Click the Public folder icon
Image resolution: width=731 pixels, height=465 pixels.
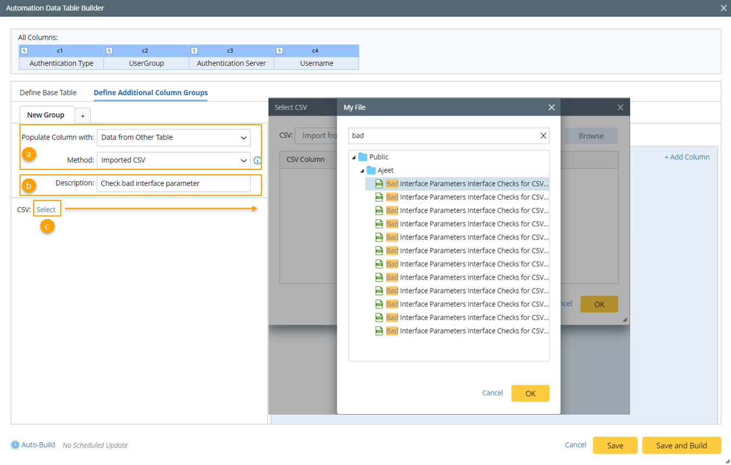(x=363, y=157)
